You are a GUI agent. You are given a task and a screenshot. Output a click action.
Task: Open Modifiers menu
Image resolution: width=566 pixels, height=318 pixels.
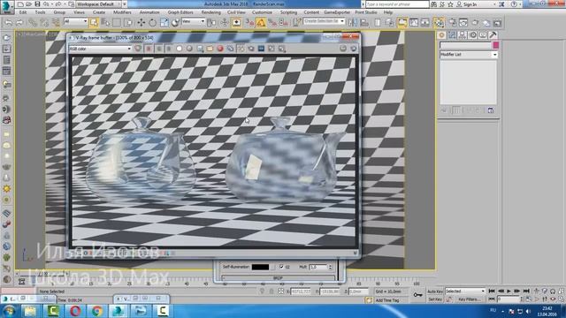[x=122, y=12]
